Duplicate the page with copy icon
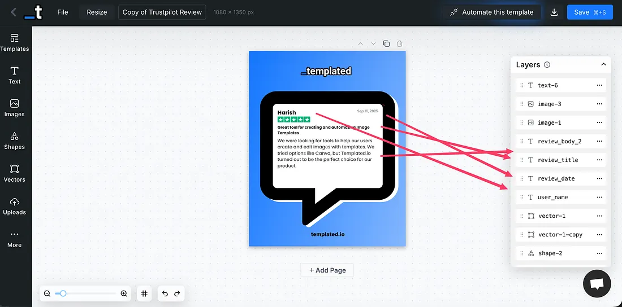Image resolution: width=622 pixels, height=307 pixels. [386, 43]
